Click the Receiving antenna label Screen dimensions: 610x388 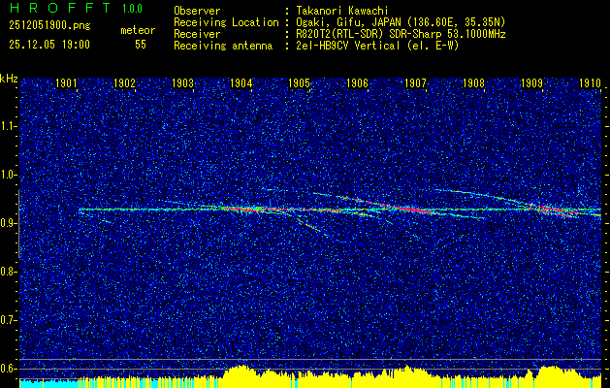coord(223,46)
